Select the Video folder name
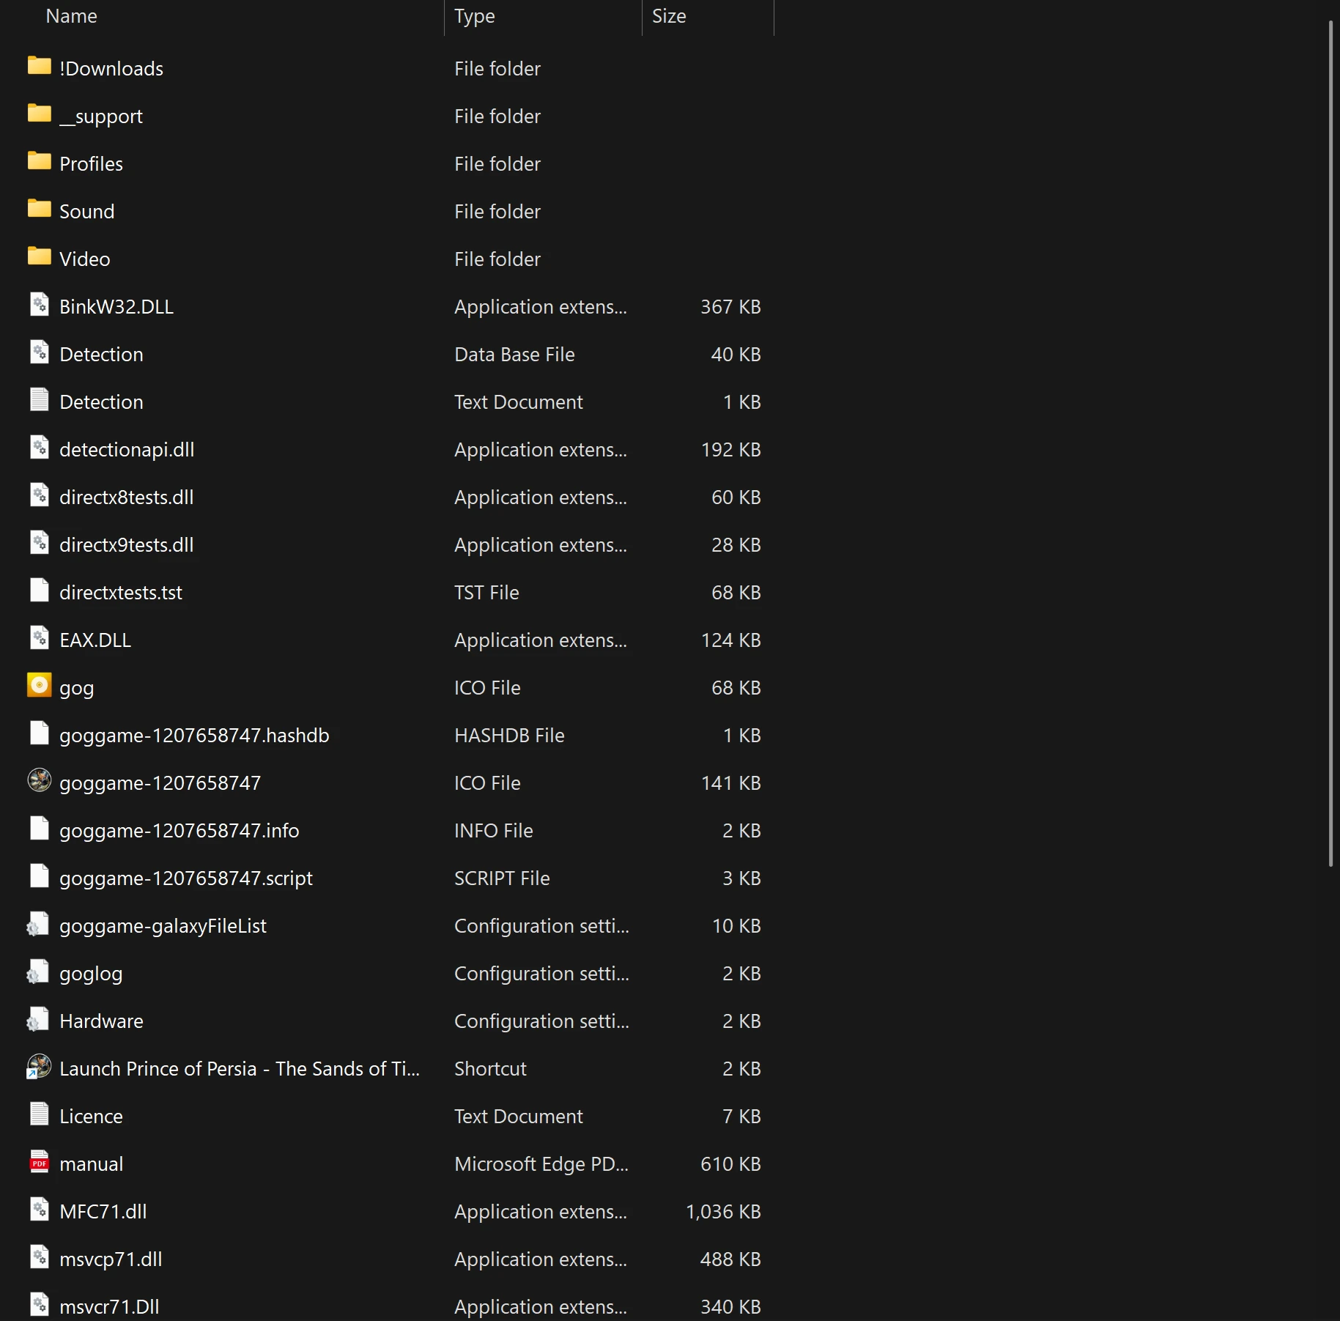 pos(85,259)
